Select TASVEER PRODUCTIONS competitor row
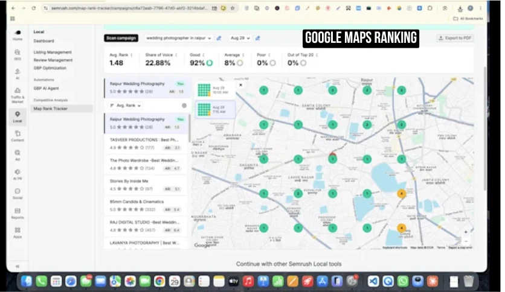This screenshot has width=505, height=292. click(146, 144)
